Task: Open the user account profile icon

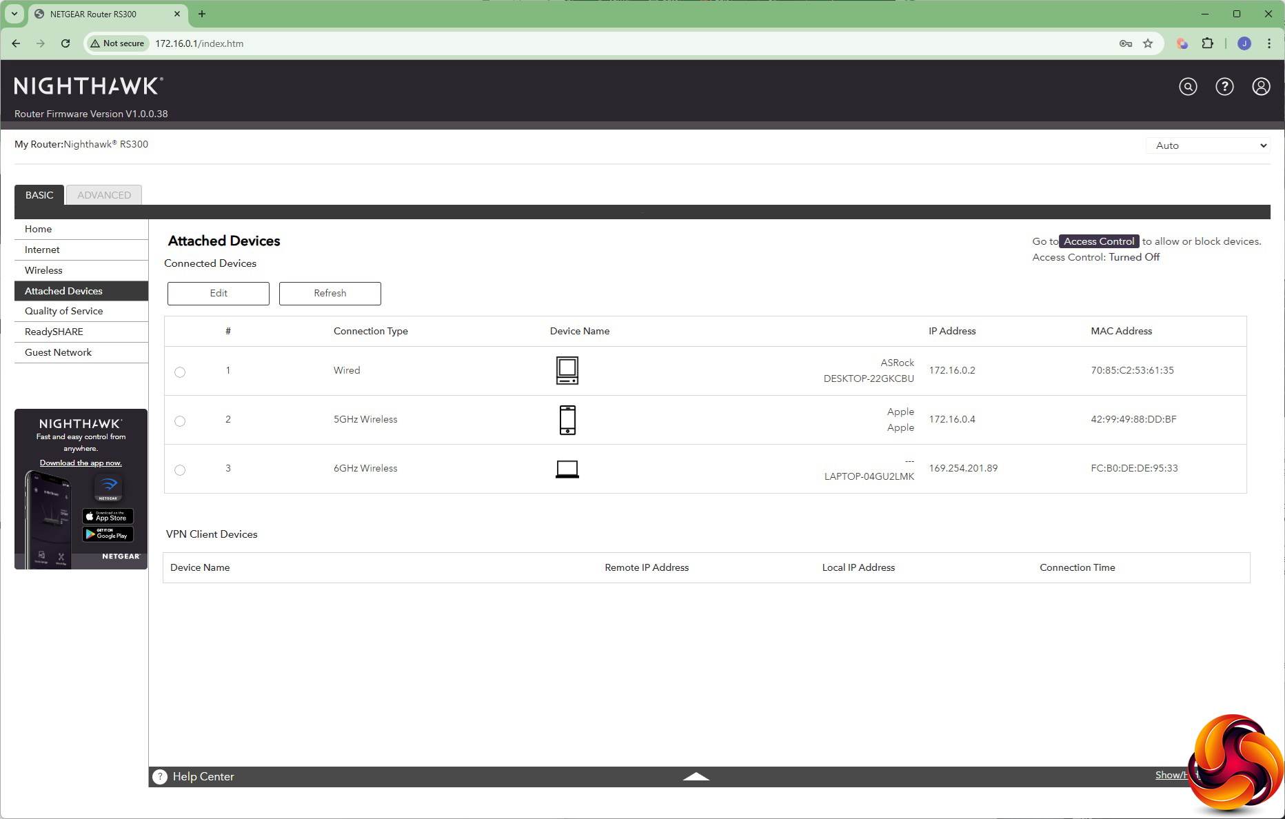Action: pos(1261,86)
